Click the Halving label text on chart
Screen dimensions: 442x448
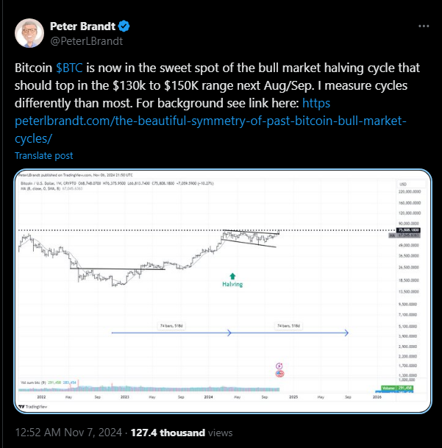pyautogui.click(x=232, y=284)
